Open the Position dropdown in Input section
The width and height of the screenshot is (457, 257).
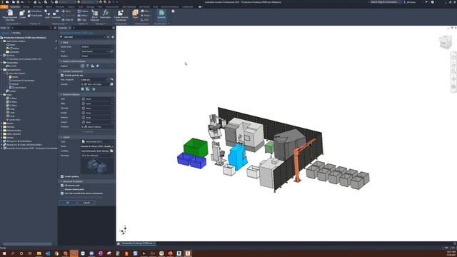coord(97,56)
